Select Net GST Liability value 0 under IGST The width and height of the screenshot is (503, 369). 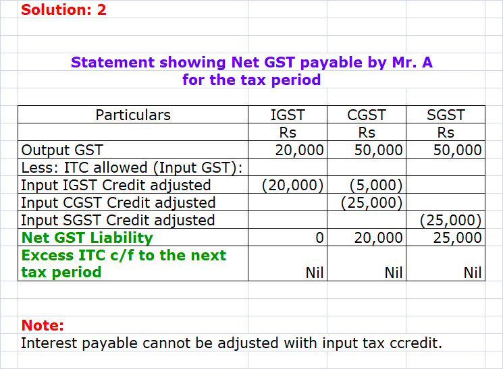288,237
